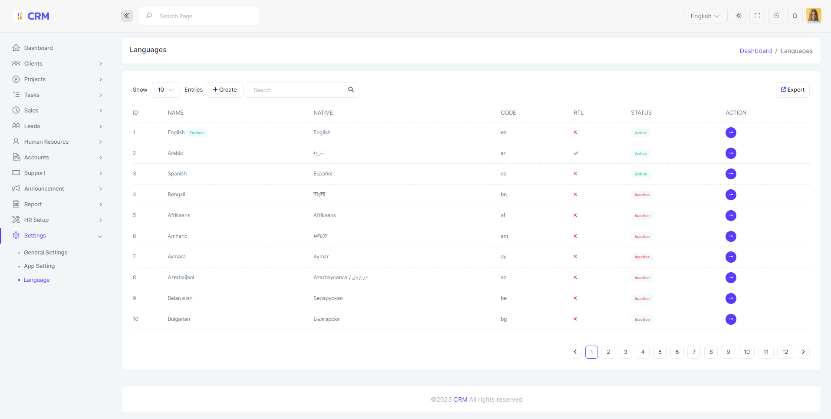Click the CRM logo
Screen dimensions: 831x419
click(x=32, y=16)
